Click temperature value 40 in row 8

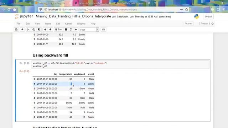[x=71, y=117]
